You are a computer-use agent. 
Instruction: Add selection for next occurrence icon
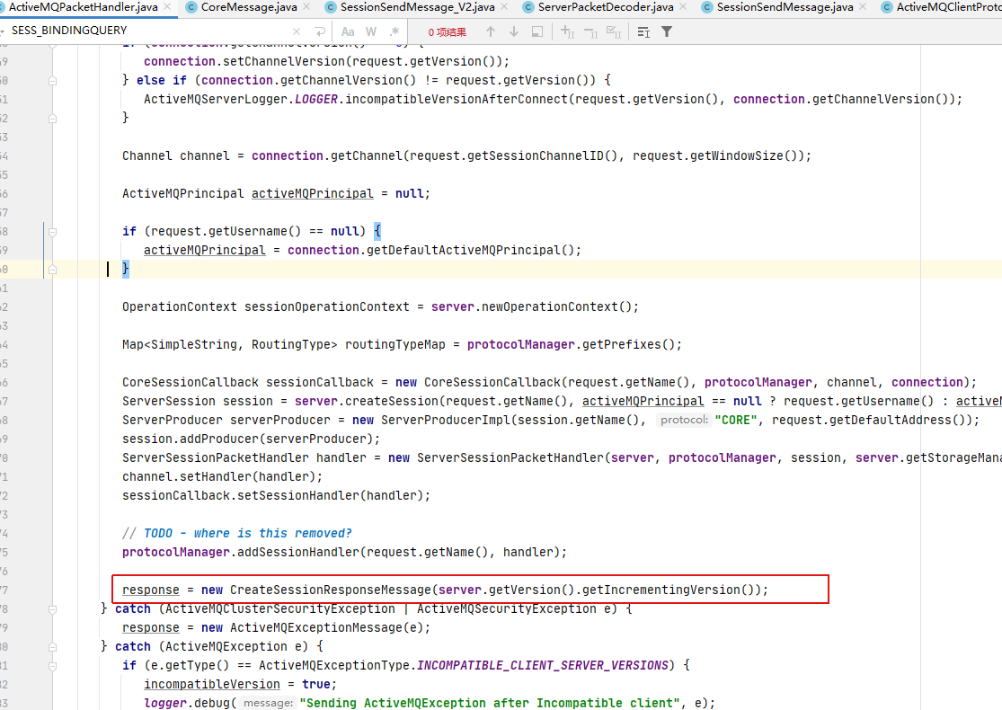pos(567,31)
